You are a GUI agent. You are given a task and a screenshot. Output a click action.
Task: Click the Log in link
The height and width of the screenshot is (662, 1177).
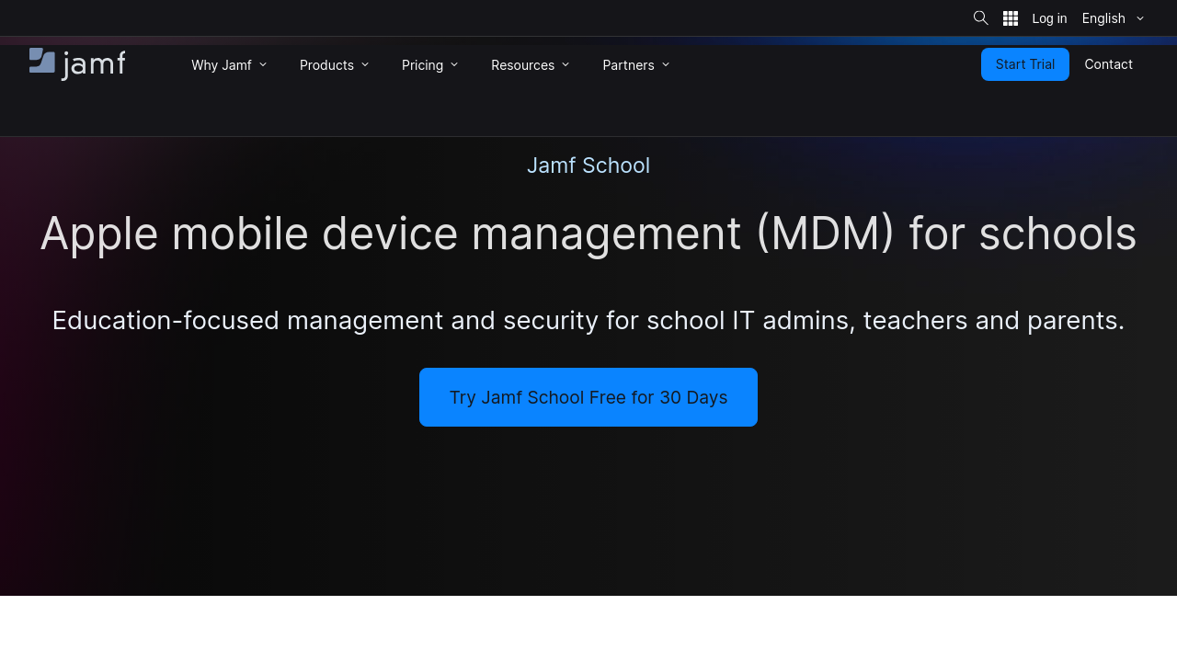point(1049,18)
